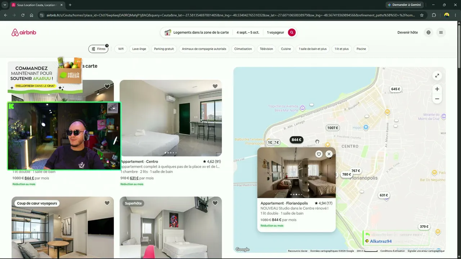The height and width of the screenshot is (259, 461).
Task: Open Raccourcis clavier on the map
Action: pyautogui.click(x=298, y=251)
